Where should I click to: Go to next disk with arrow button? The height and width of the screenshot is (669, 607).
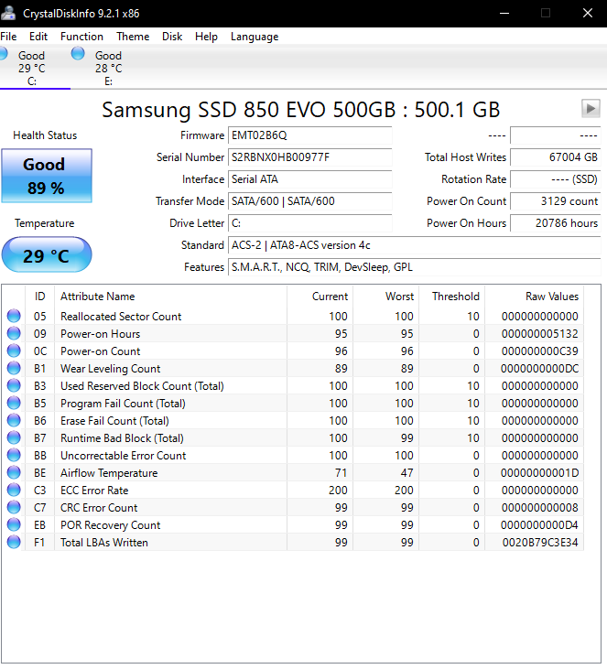coord(591,108)
